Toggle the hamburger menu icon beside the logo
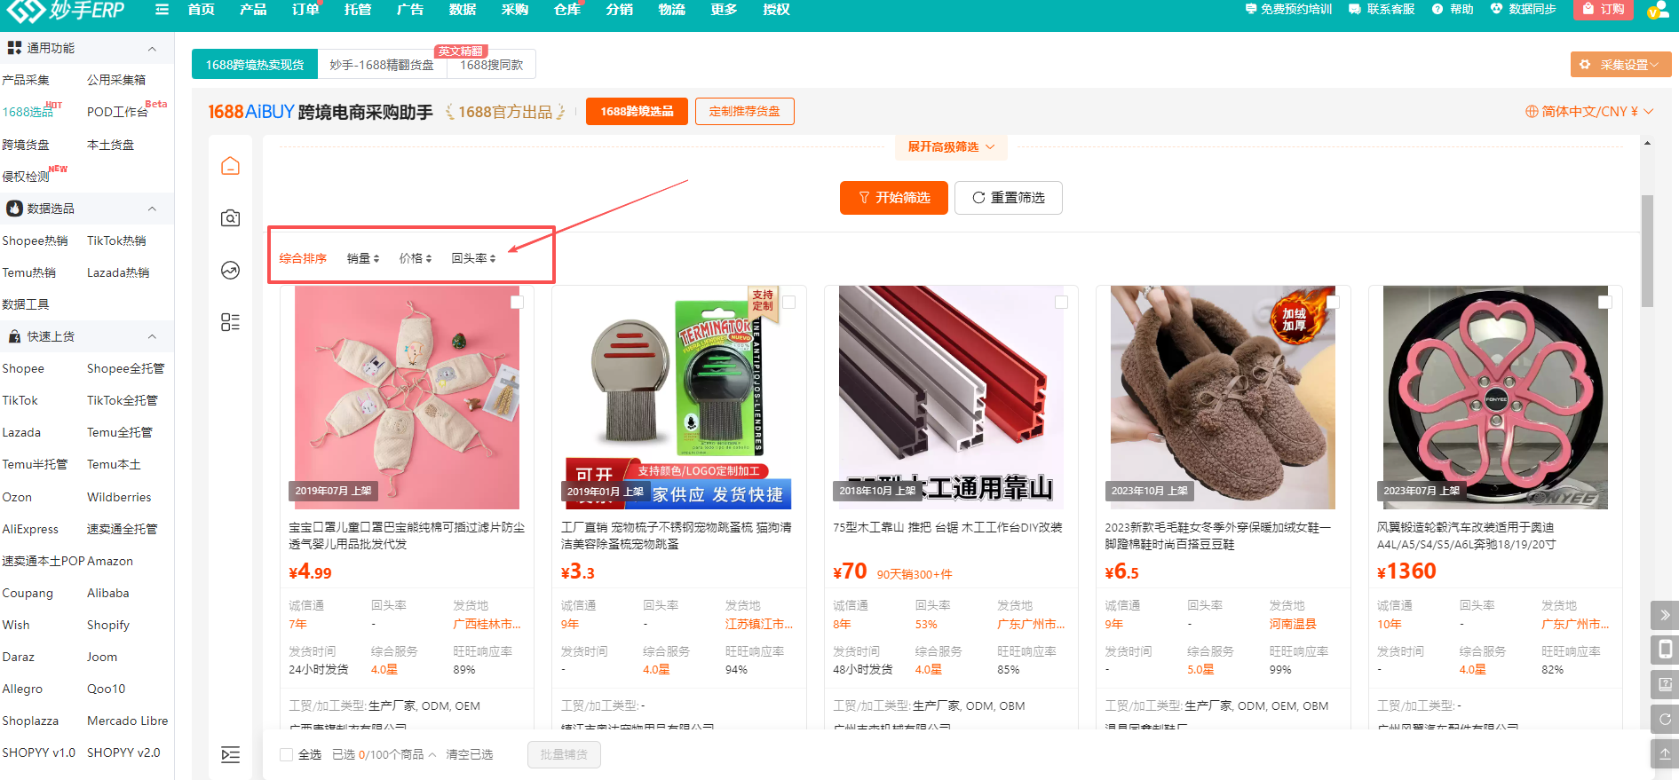 [162, 10]
